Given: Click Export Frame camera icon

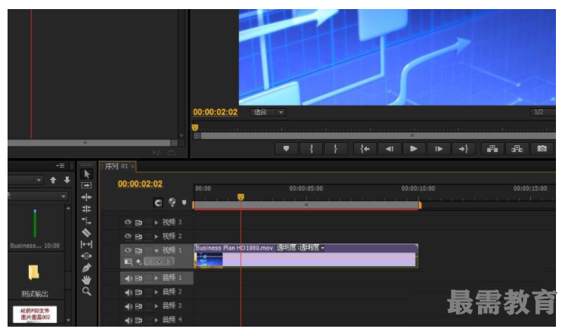Looking at the screenshot, I should tap(542, 149).
